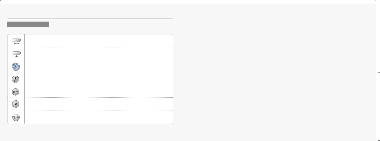Click the blank description row beside the navigation key

click(99, 67)
